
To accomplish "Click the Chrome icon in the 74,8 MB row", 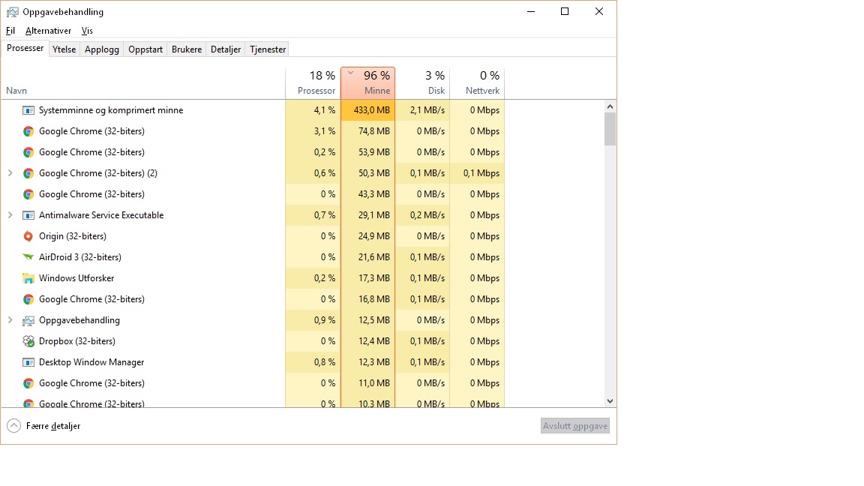I will tap(28, 131).
